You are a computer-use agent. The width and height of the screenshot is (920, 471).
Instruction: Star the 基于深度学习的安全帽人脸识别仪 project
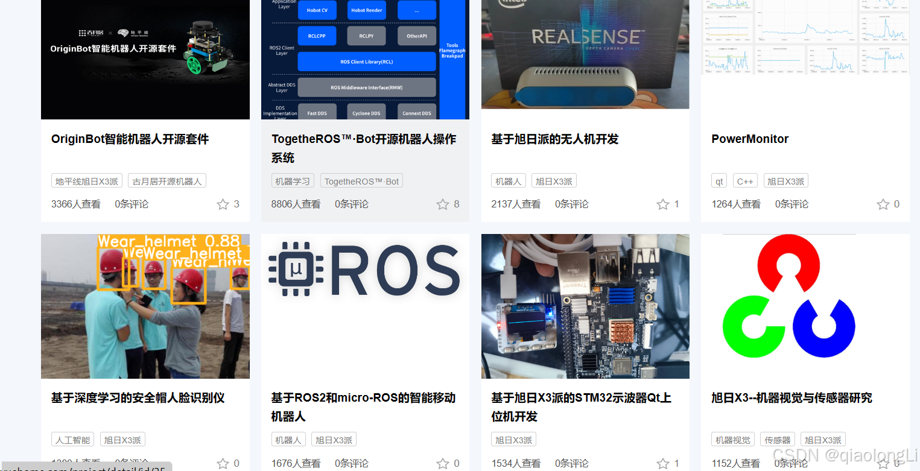(x=223, y=464)
